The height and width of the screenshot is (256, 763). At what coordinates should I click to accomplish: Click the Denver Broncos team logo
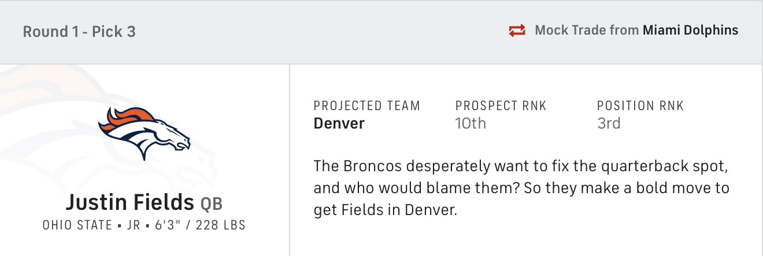(145, 133)
